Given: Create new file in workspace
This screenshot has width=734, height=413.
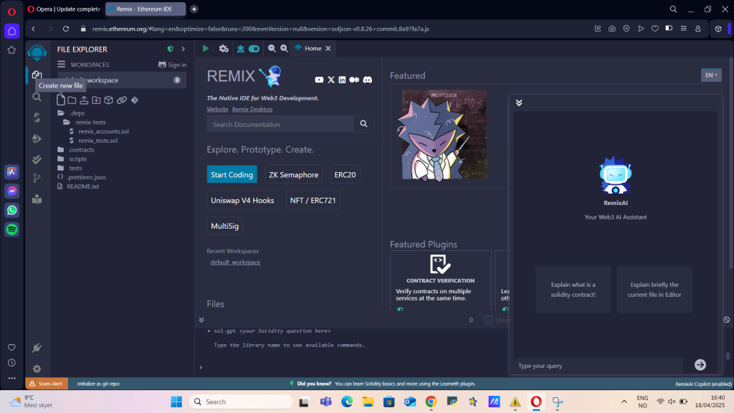Looking at the screenshot, I should tap(61, 100).
